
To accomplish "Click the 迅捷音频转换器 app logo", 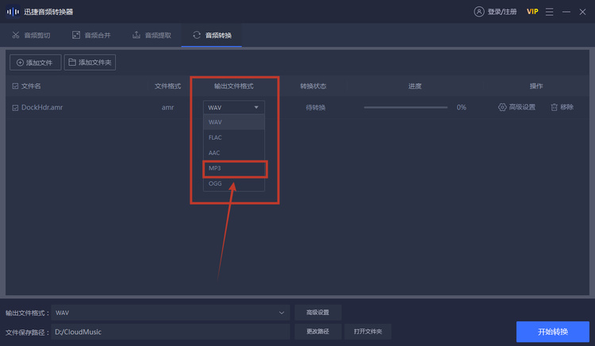I will pos(13,12).
